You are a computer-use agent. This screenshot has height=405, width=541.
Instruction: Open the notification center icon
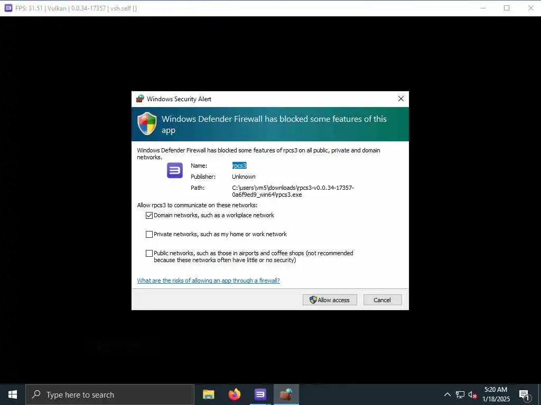[x=525, y=395]
